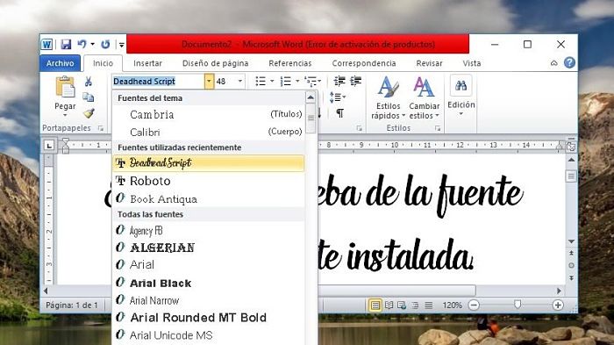
Task: Switch to the Insertar tab
Action: (x=147, y=63)
